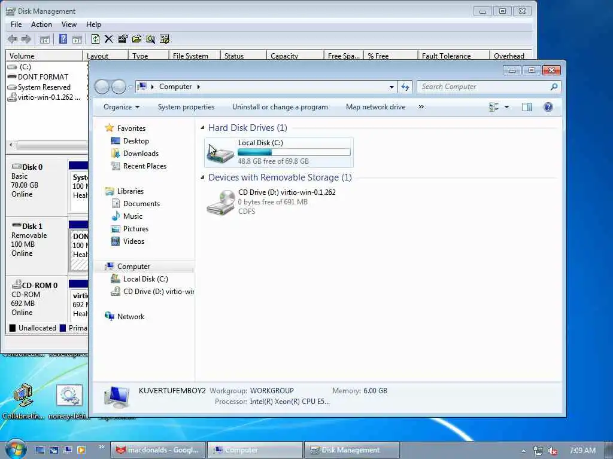
Task: Click the Search Computer input field
Action: (x=483, y=87)
